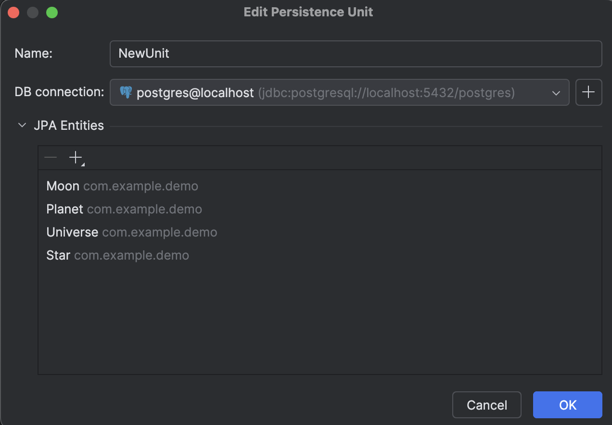Click the Cancel button
This screenshot has height=425, width=612.
[x=486, y=405]
